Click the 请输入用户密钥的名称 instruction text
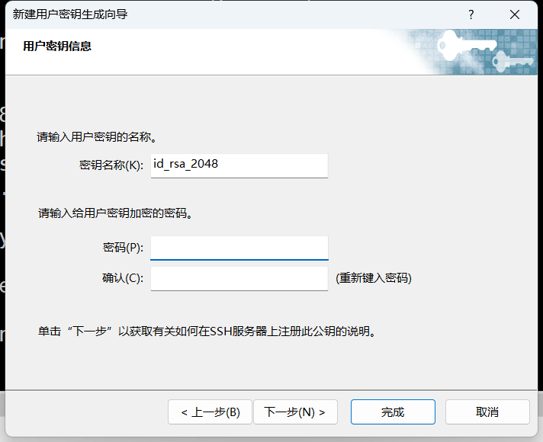543x442 pixels. click(x=98, y=138)
